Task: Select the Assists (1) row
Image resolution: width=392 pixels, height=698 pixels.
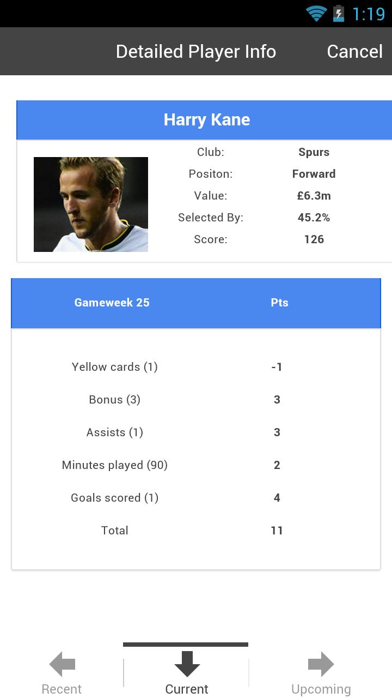Action: pos(196,432)
